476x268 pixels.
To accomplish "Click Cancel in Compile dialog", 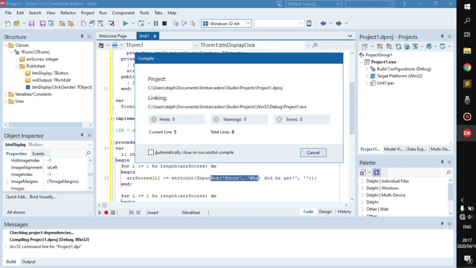I will click(x=313, y=153).
